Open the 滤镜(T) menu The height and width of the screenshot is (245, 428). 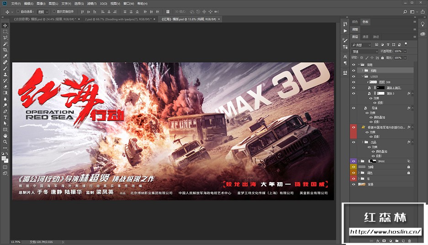(x=92, y=4)
